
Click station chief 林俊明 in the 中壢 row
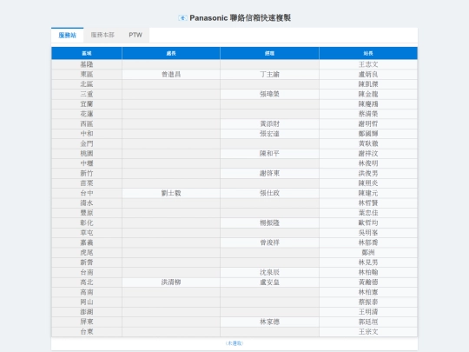point(368,163)
